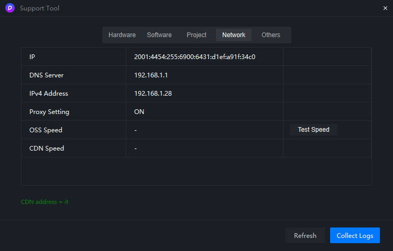Go to the Others tab
Image resolution: width=393 pixels, height=251 pixels.
(x=271, y=35)
